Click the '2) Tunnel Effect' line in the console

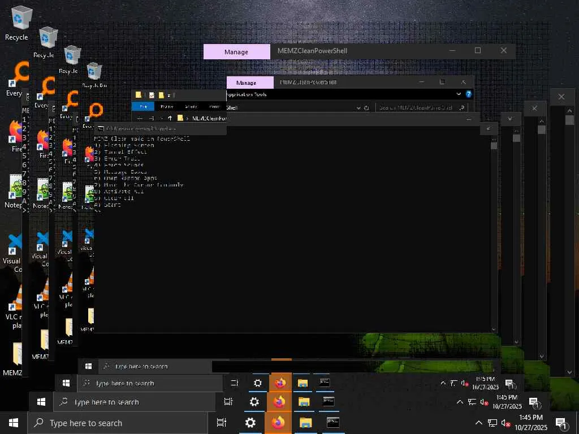click(x=120, y=151)
